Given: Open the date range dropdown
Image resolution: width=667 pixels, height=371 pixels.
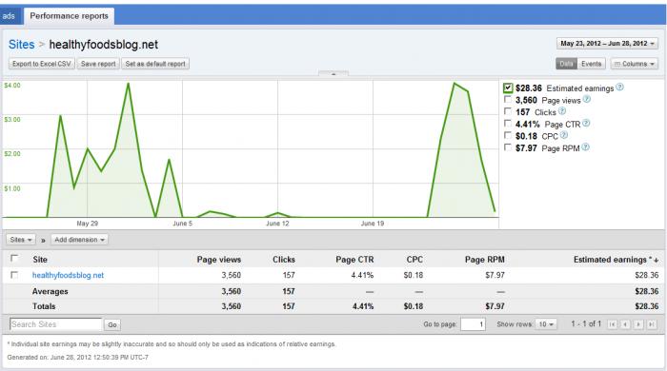Looking at the screenshot, I should (x=607, y=44).
